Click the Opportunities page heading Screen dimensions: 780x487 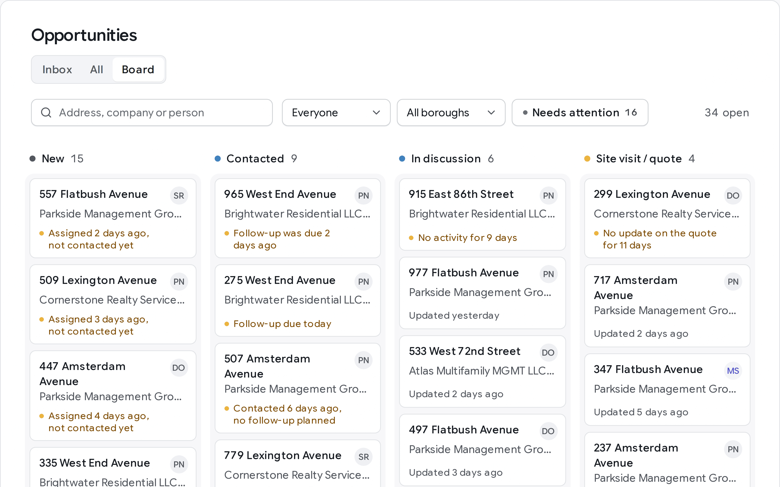(x=84, y=35)
